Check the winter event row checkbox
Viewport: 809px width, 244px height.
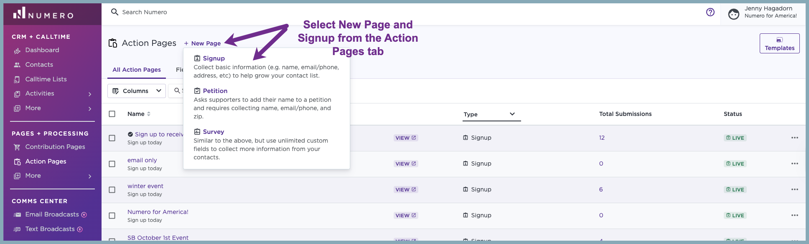[112, 190]
